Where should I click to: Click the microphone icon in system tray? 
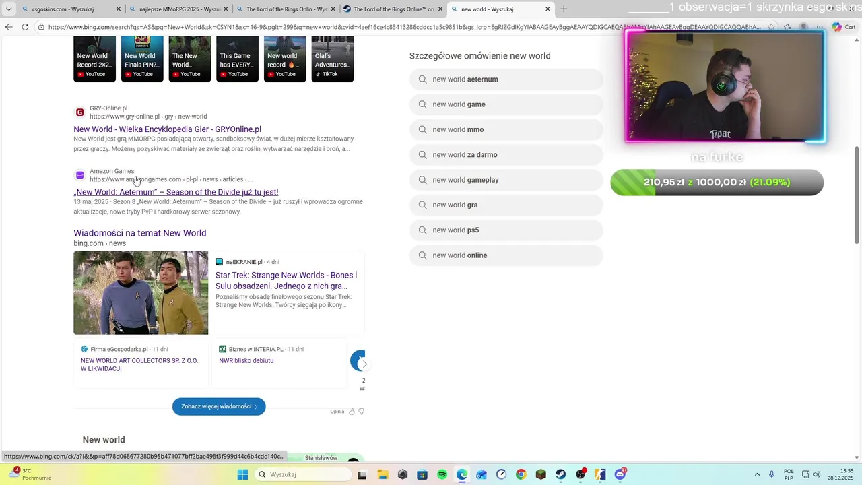point(772,474)
